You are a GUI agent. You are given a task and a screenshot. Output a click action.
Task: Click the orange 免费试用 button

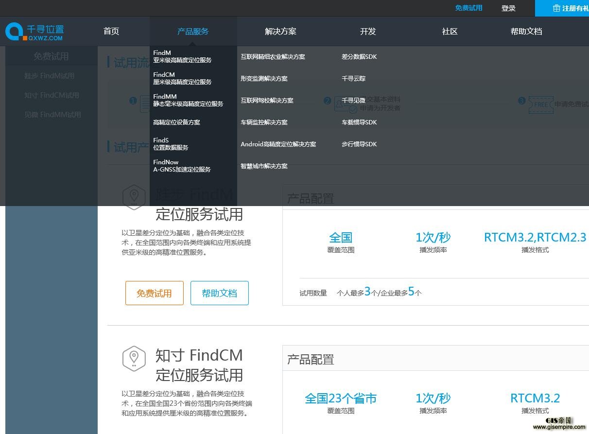pyautogui.click(x=154, y=293)
